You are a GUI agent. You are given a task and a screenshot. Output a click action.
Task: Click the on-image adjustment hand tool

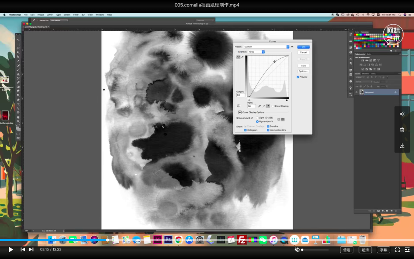tap(239, 106)
